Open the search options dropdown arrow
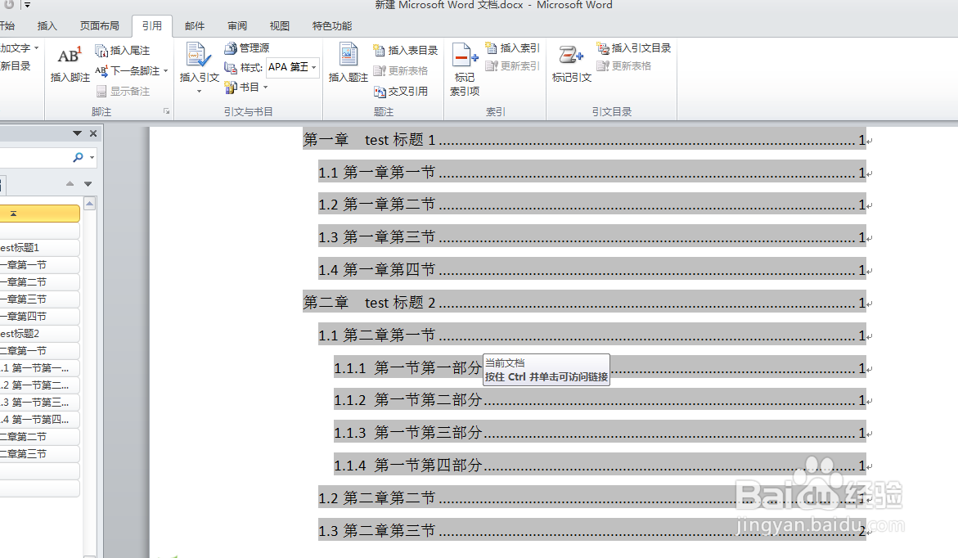Screen dimensions: 958x558 (92, 158)
